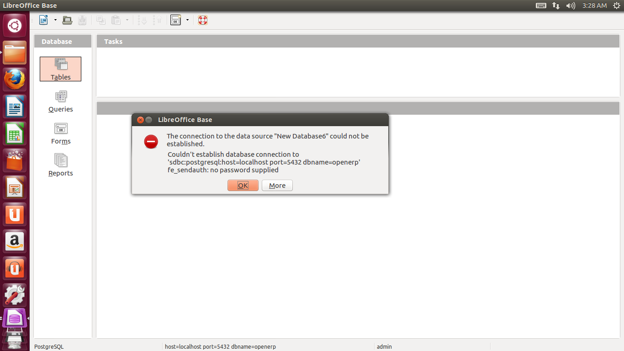624x351 pixels.
Task: Select Tables in Database pane
Action: click(60, 69)
